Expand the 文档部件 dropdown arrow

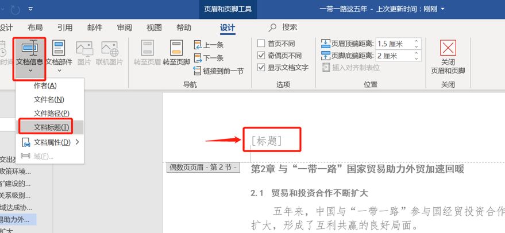click(59, 71)
